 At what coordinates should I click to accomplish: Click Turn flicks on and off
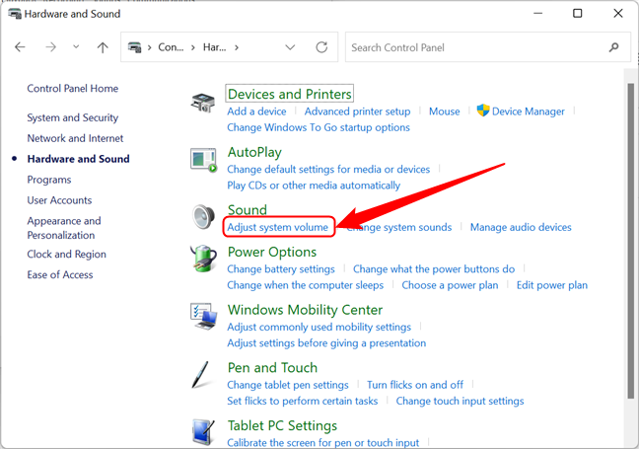415,385
